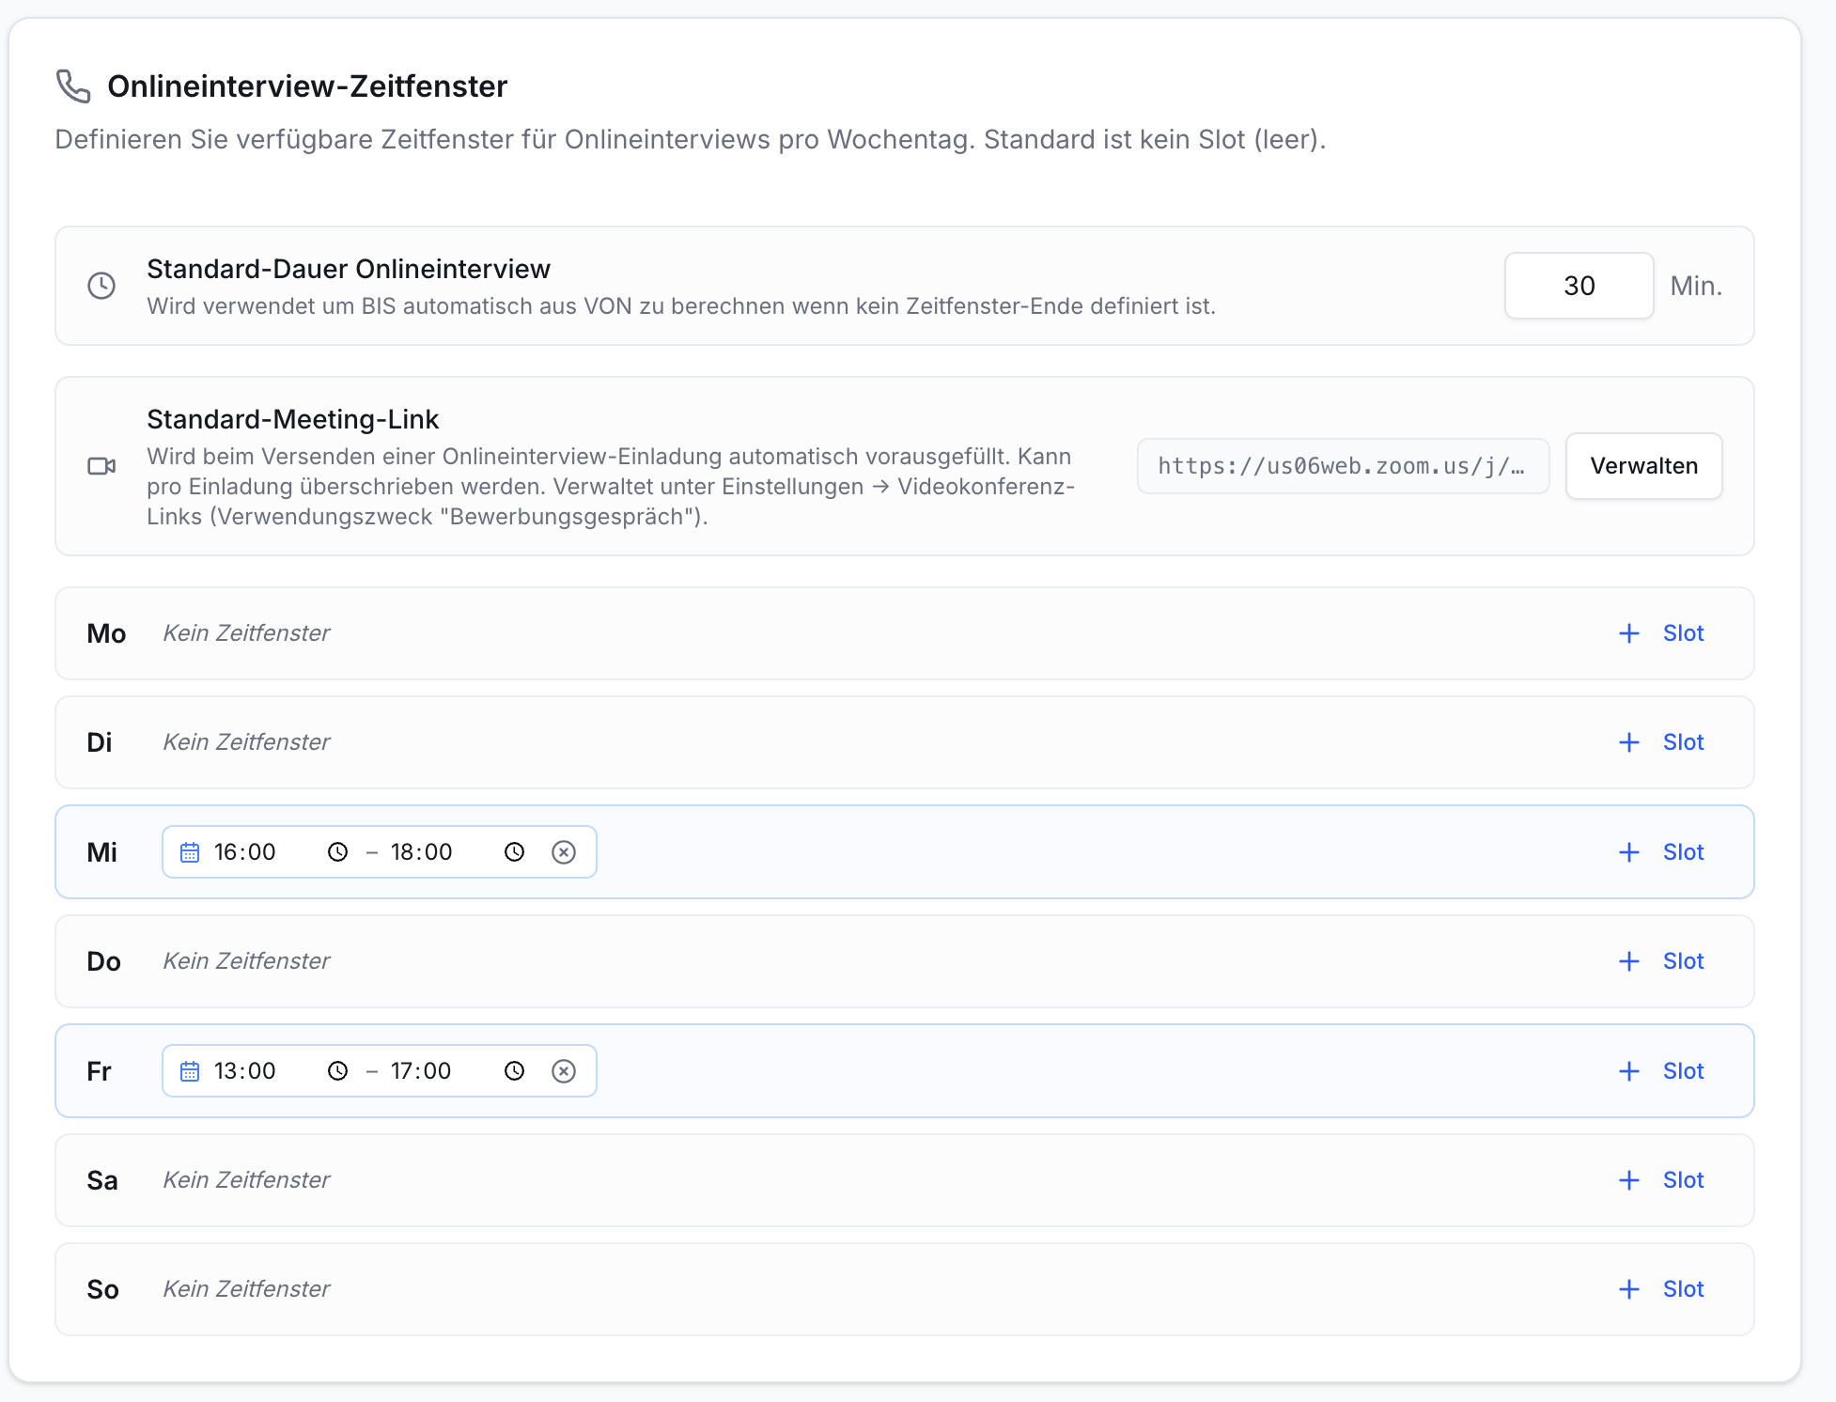Click the calendar icon in the Fr time slot

point(190,1071)
